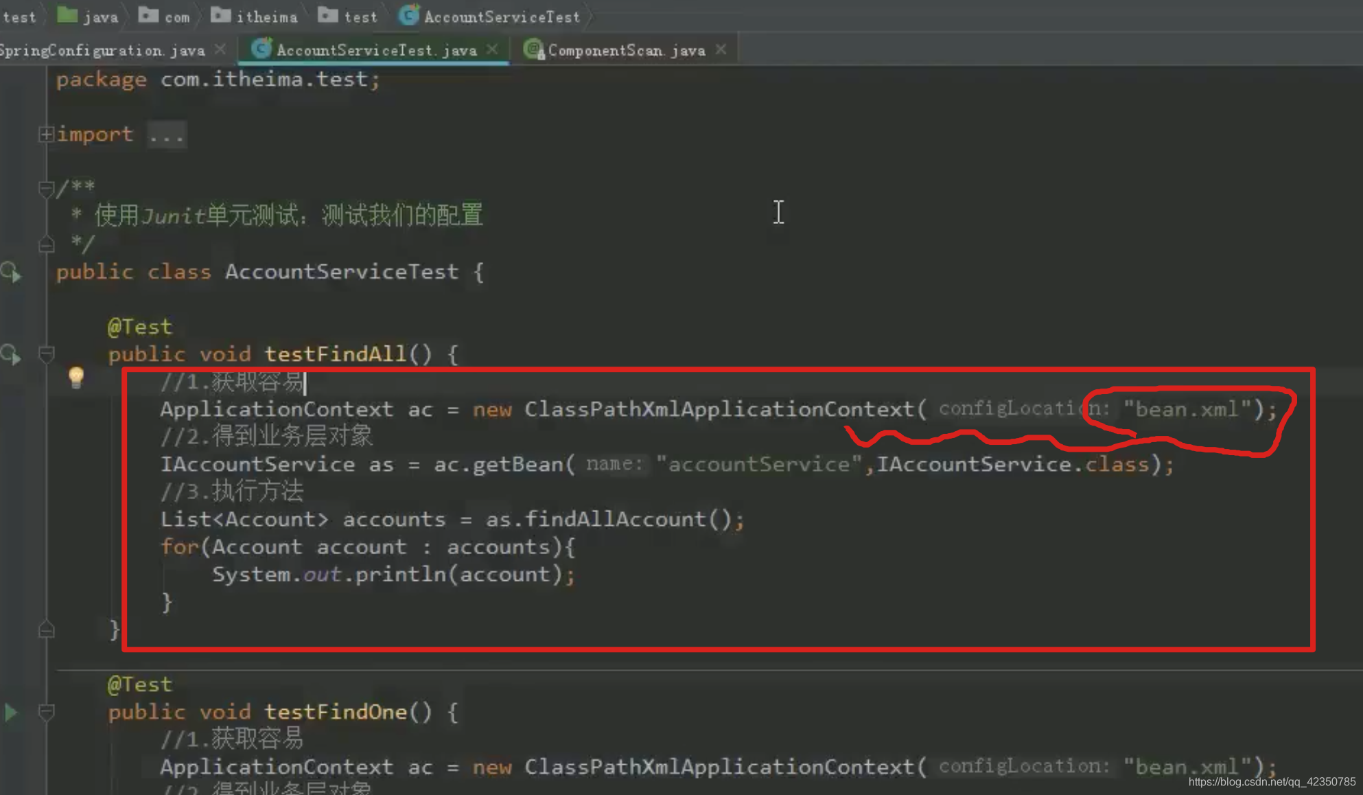The width and height of the screenshot is (1363, 795).
Task: Close the SpringConfiguration.java tab
Action: 220,49
